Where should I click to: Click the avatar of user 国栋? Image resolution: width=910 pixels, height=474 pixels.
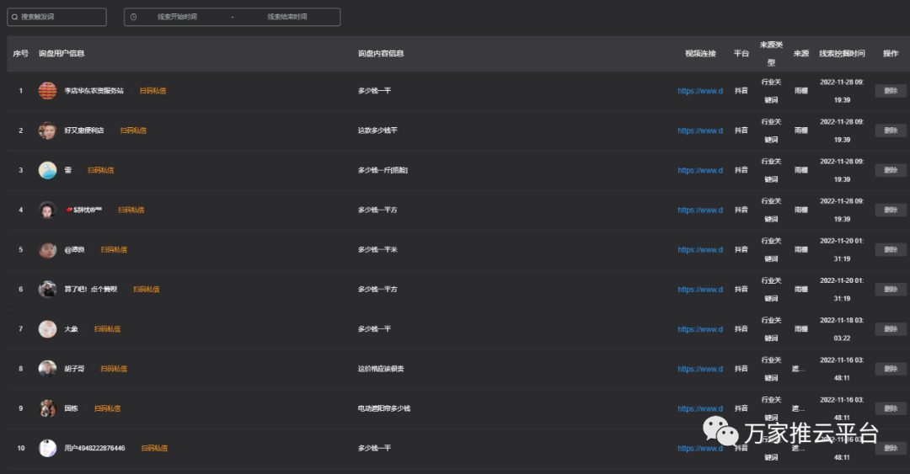(48, 408)
